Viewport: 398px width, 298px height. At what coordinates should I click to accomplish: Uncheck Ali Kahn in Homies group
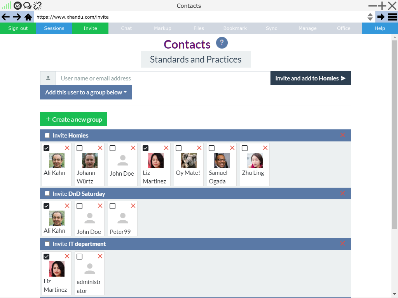[47, 148]
